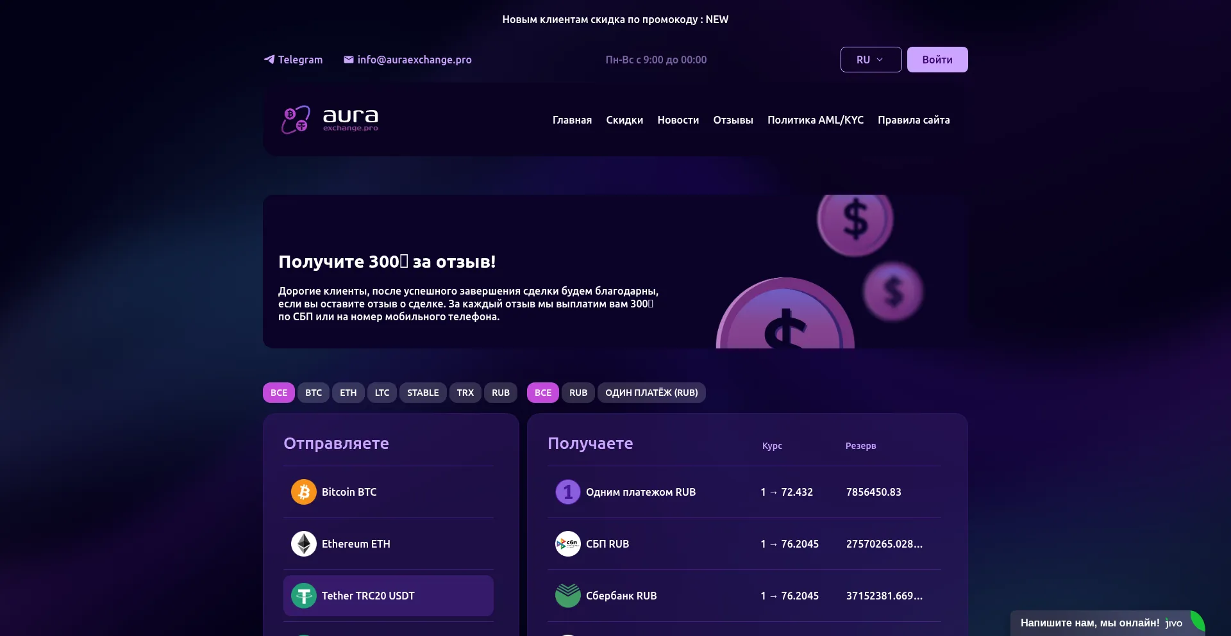Click the working hours Пн-Вс text
This screenshot has height=636, width=1231.
[656, 60]
